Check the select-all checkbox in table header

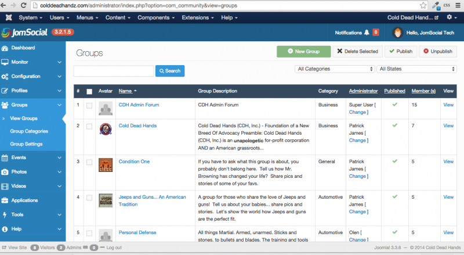89,91
